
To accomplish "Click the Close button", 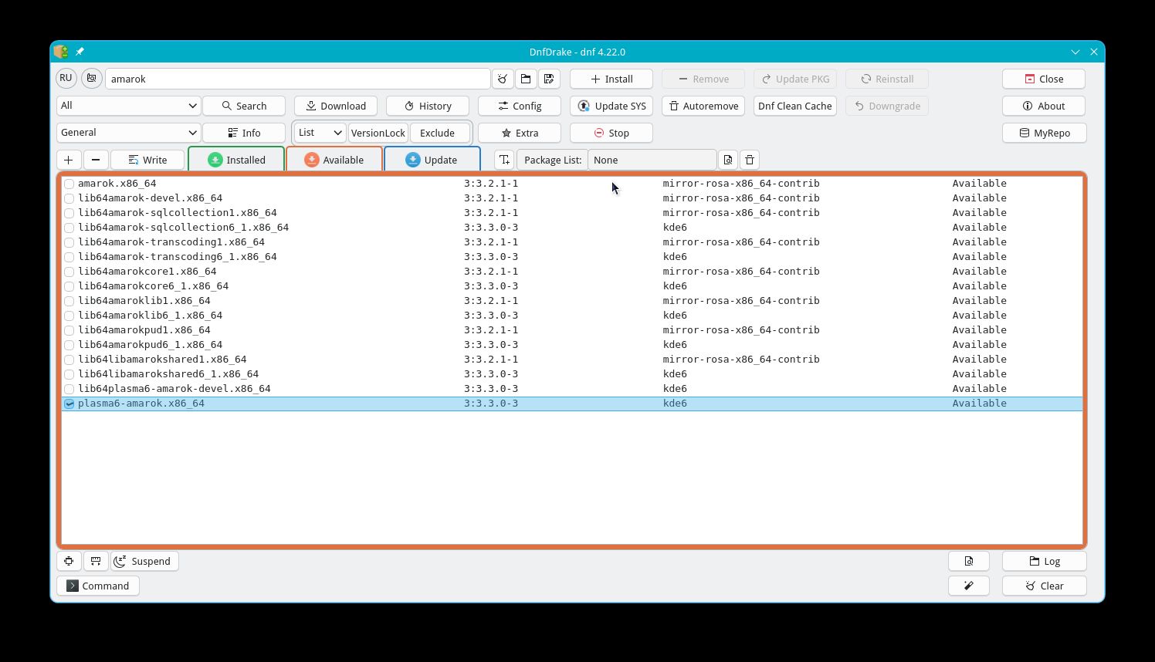I will (1044, 79).
